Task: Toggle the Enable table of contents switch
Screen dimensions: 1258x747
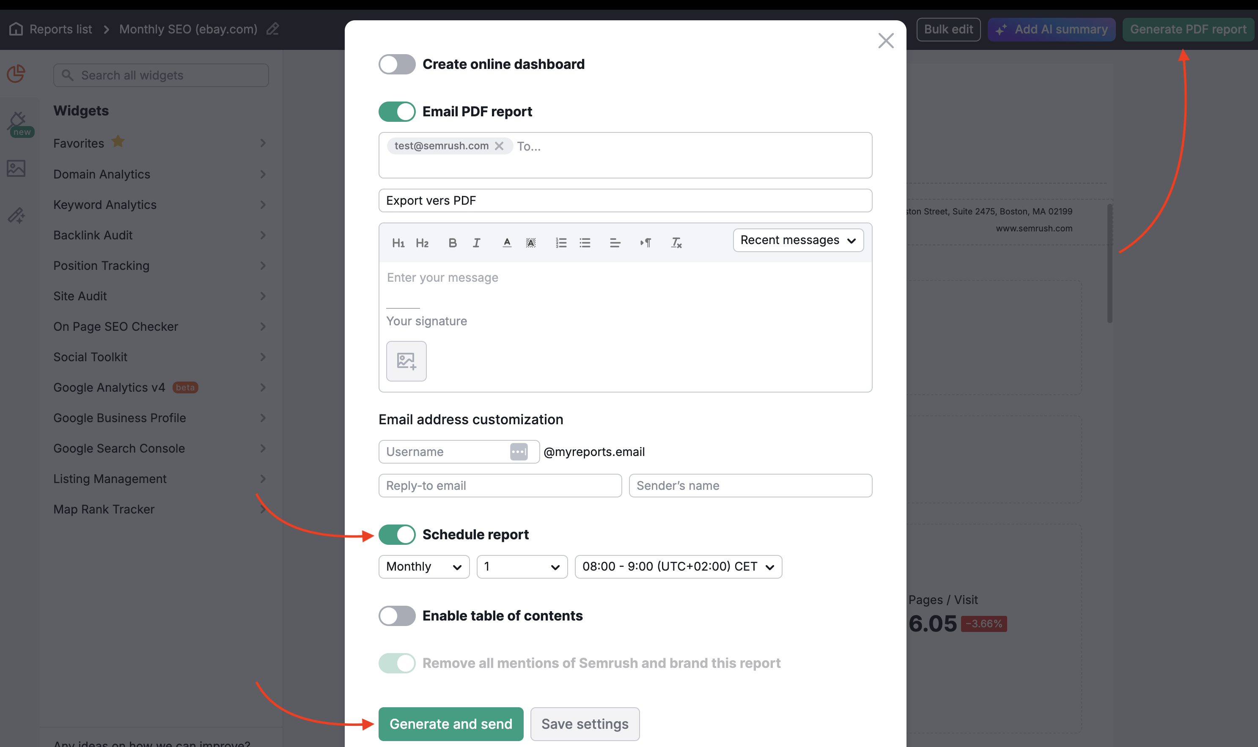Action: (x=396, y=615)
